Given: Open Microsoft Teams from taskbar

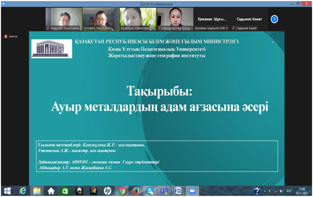Looking at the screenshot, I should [x=164, y=191].
